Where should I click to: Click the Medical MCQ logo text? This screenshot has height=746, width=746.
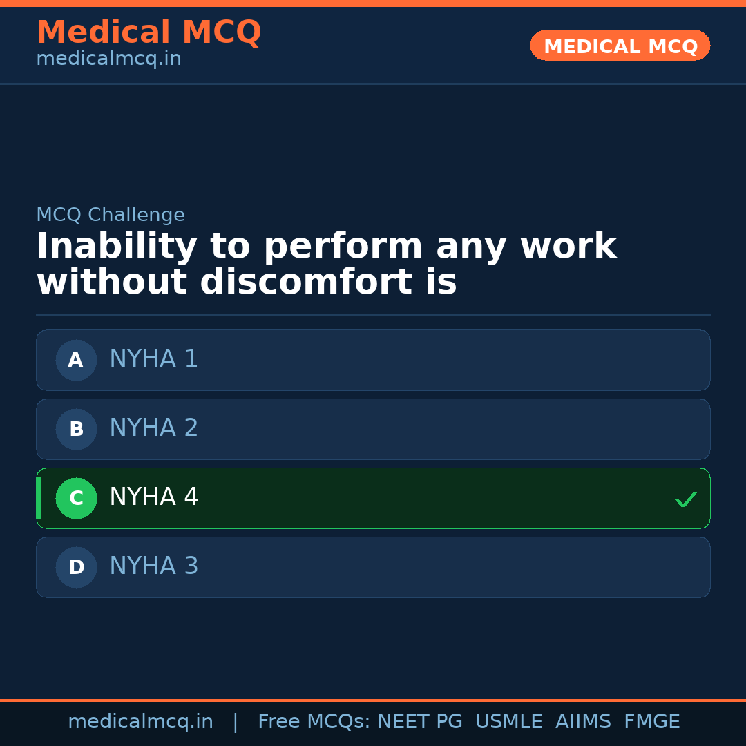point(149,32)
